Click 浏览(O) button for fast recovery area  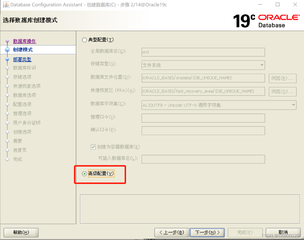[282, 92]
